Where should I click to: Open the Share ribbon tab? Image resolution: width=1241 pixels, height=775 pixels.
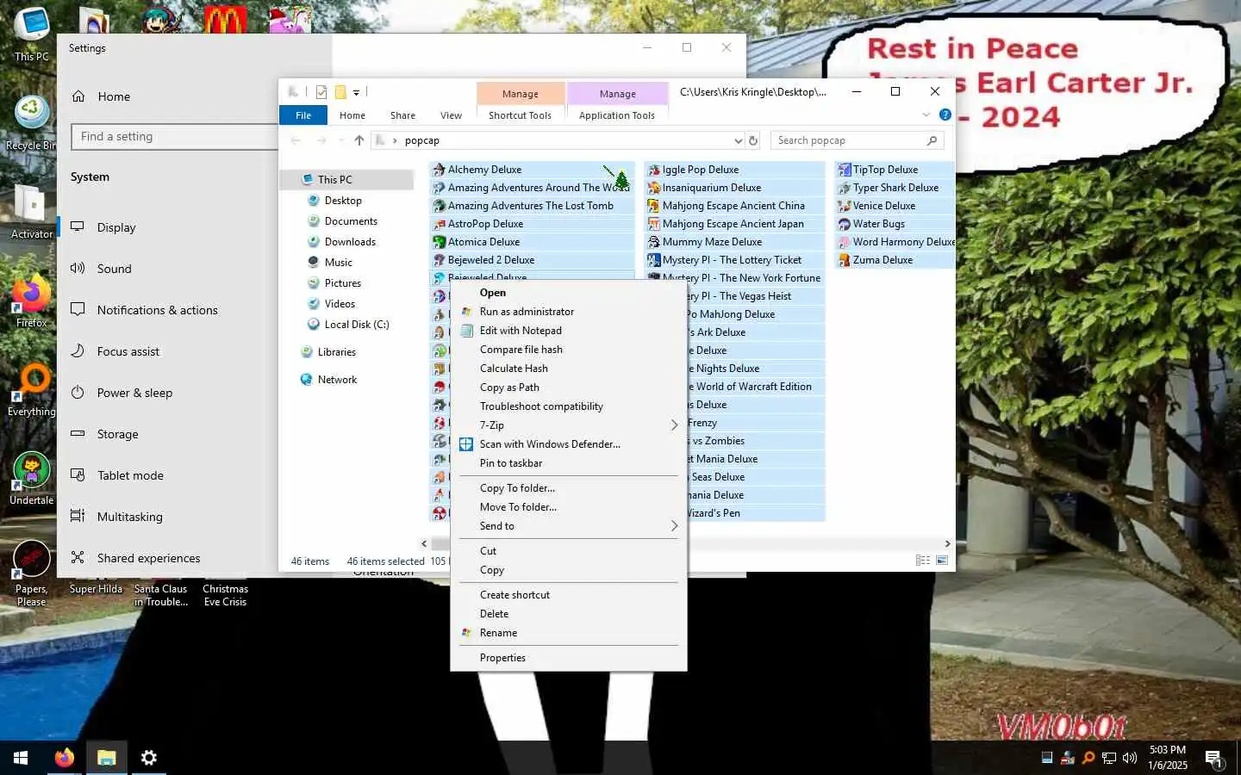(x=402, y=115)
